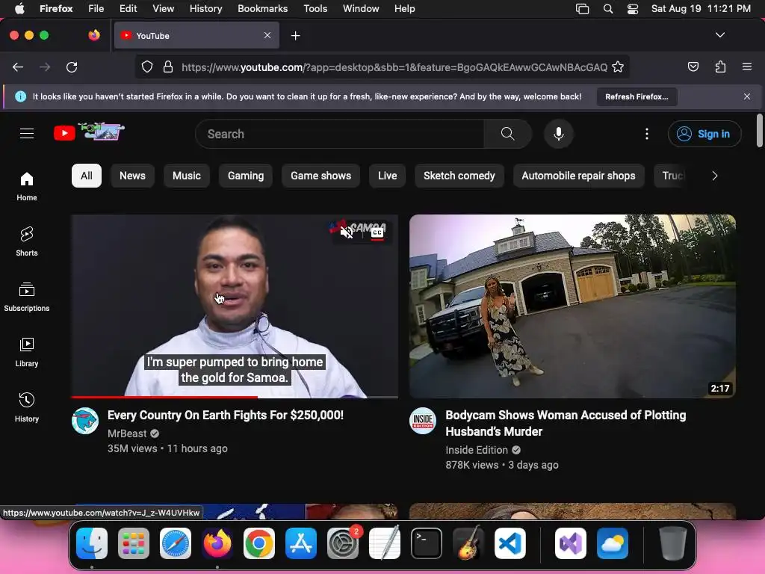Open the Bodycam video thumbnail
This screenshot has height=574, width=765.
[572, 306]
